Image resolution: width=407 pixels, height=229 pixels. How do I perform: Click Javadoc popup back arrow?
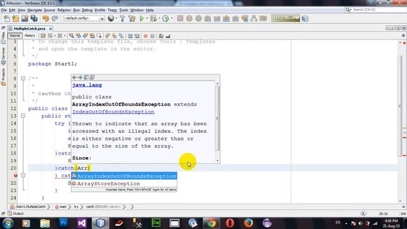tap(74, 78)
